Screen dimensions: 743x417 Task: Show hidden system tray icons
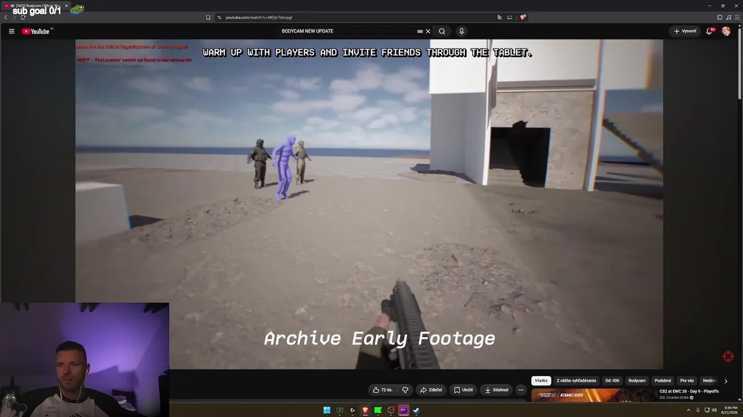point(688,411)
